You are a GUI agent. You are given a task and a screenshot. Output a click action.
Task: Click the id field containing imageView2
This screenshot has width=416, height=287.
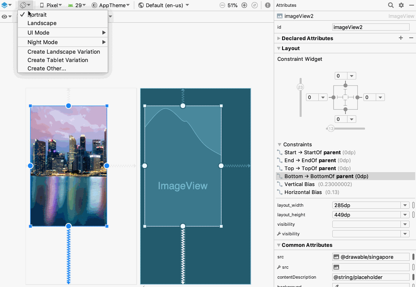pos(371,27)
